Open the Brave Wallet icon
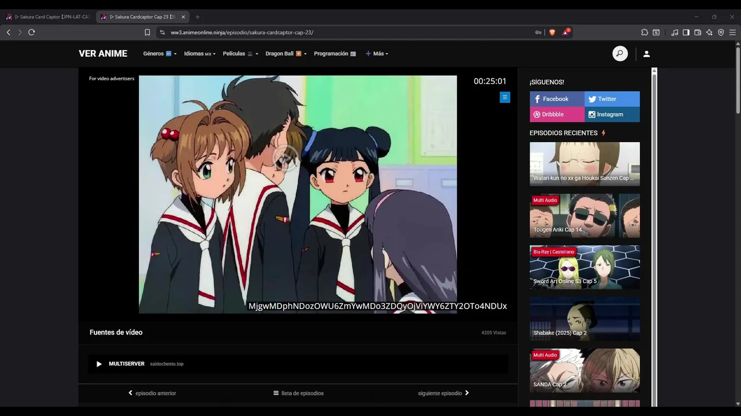This screenshot has width=741, height=416. (x=698, y=32)
